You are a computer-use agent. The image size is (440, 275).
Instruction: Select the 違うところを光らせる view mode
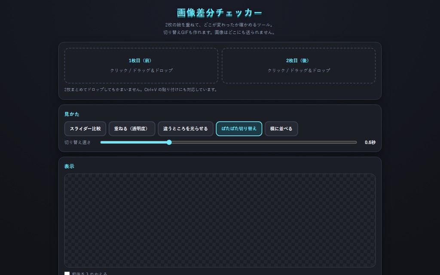(186, 129)
